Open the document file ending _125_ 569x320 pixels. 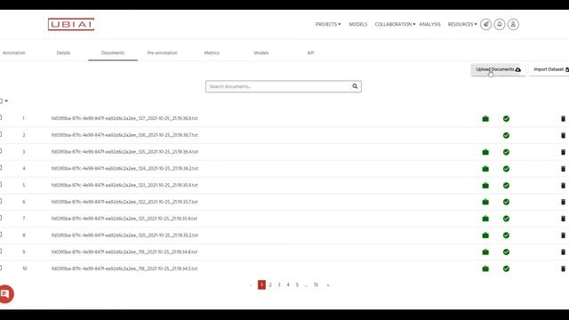click(124, 152)
